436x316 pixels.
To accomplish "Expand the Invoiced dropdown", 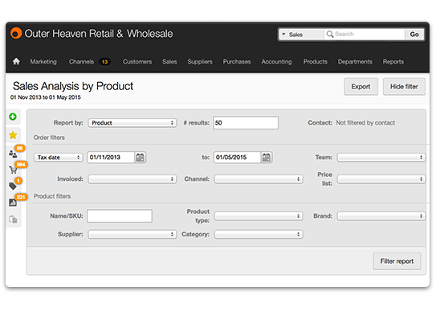I will pyautogui.click(x=132, y=179).
